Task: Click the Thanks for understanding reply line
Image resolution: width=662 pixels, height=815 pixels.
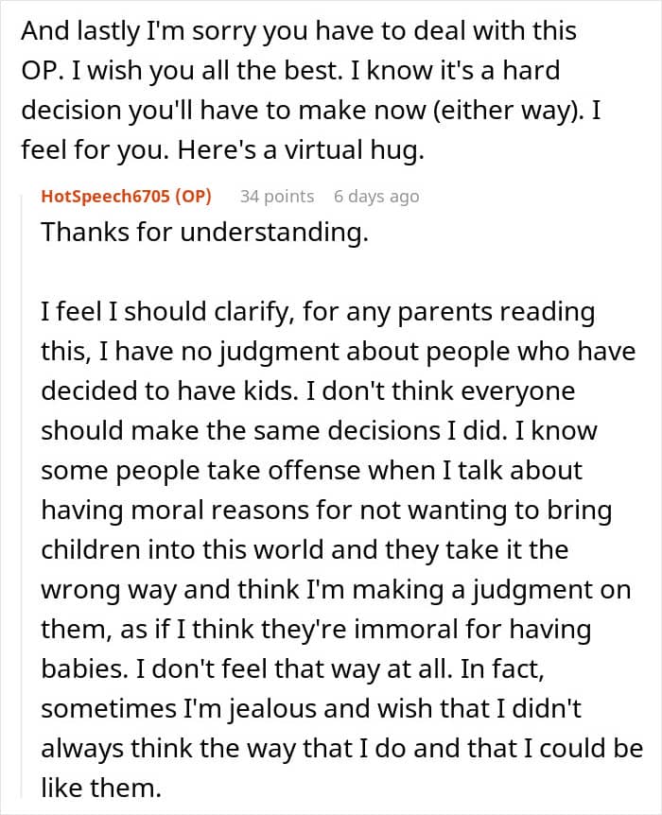Action: (203, 233)
